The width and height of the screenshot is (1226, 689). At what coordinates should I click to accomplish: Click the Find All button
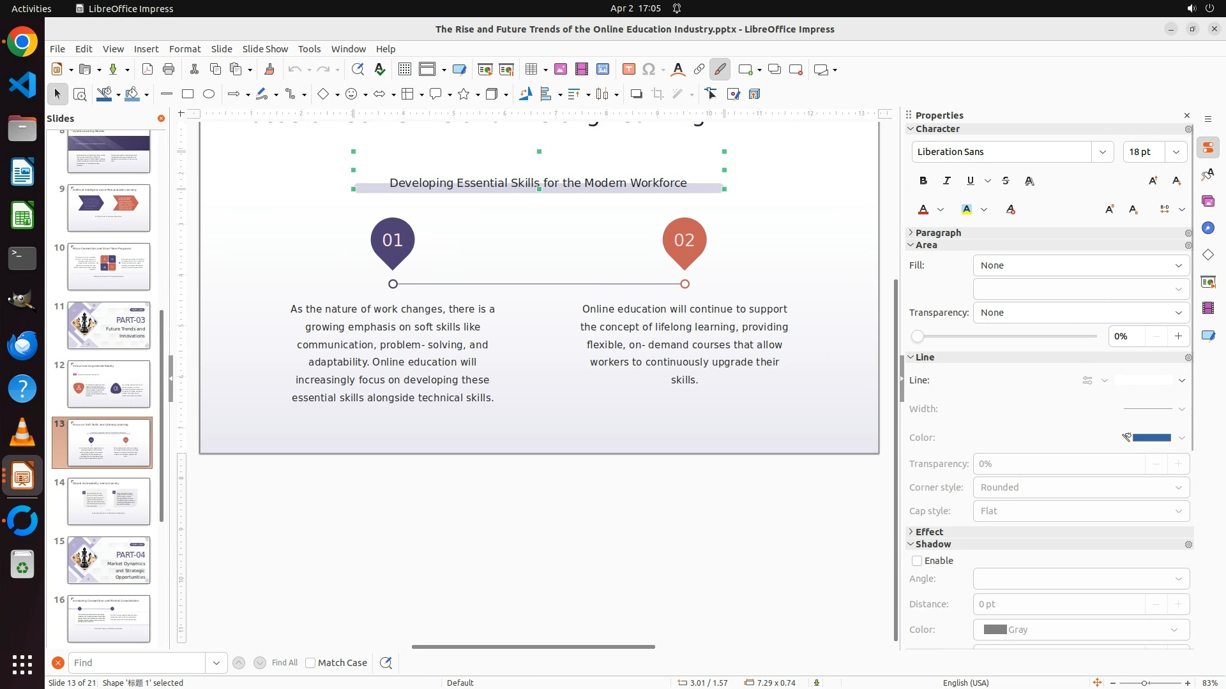(285, 663)
